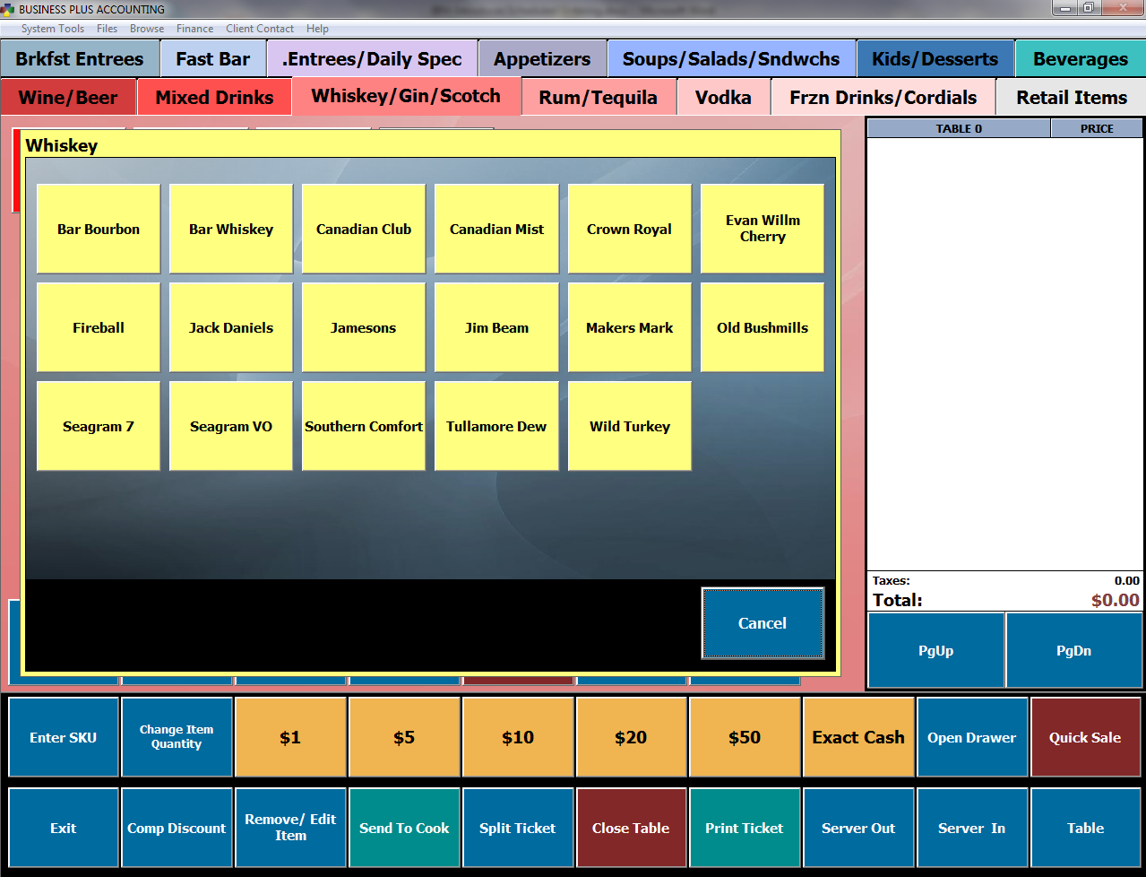The image size is (1146, 877).
Task: Pick Jim Beam
Action: click(496, 327)
